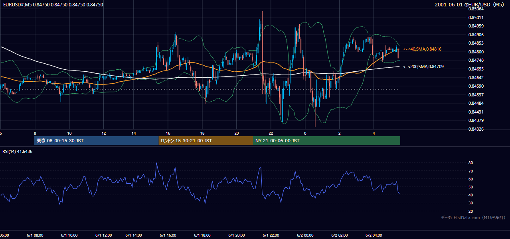The width and height of the screenshot is (510, 239).
Task: Click the 6/1 12:00 date label
Action: pyautogui.click(x=104, y=235)
